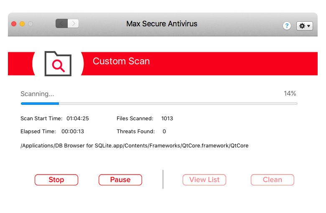Click the Clean button
This screenshot has height=213, width=326.
coord(273,180)
